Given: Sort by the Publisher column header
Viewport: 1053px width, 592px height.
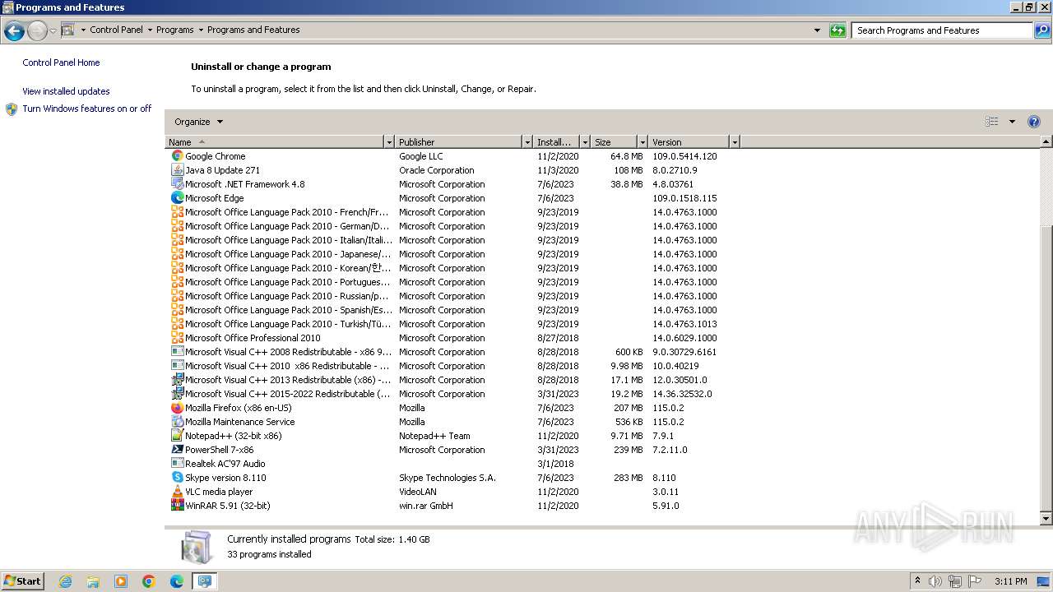Looking at the screenshot, I should tap(459, 142).
